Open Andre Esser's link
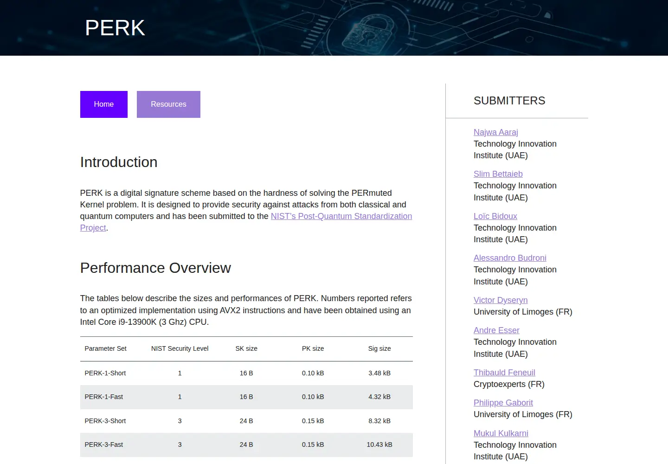 pyautogui.click(x=496, y=330)
